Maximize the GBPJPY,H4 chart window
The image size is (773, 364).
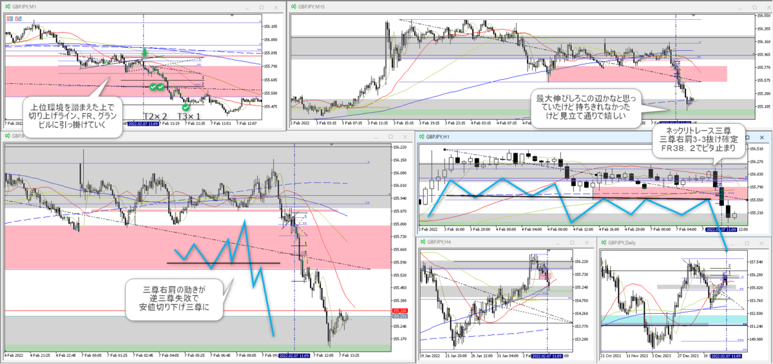pyautogui.click(x=573, y=242)
